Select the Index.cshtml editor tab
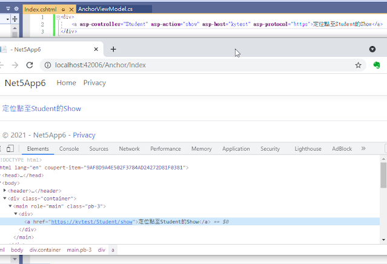Screen dimensions: 387x264 tap(41, 9)
